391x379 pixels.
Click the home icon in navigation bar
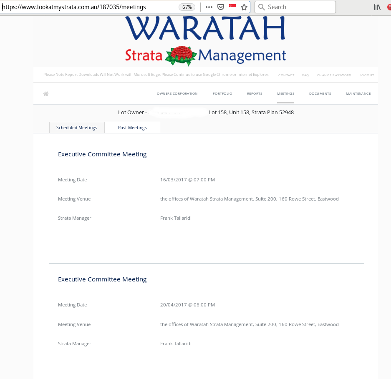46,94
